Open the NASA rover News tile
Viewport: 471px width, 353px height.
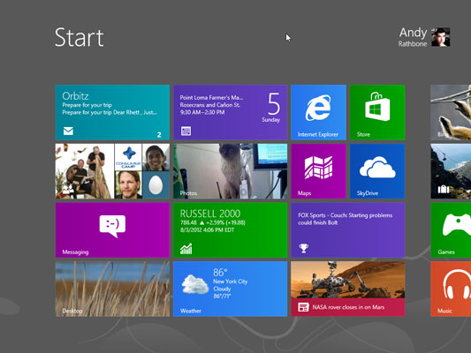click(348, 289)
